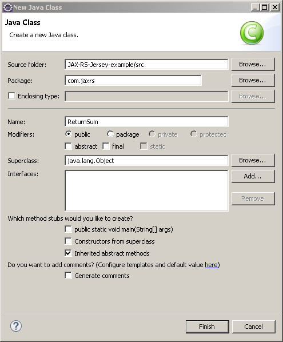Open the 'here' templates configuration link
Screen dimensions: 283x342
point(211,265)
